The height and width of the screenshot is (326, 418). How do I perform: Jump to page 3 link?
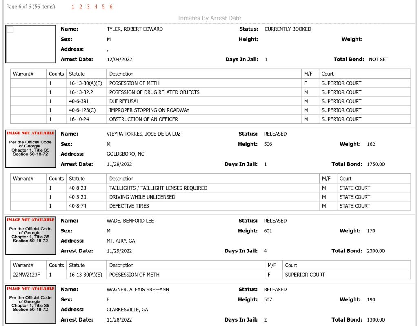[x=88, y=7]
